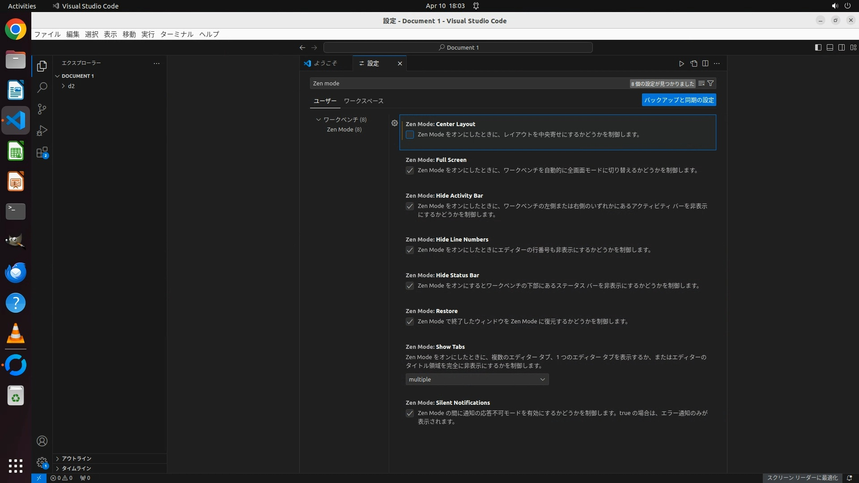
Task: Click バックアップと同期の設定 button
Action: (679, 100)
